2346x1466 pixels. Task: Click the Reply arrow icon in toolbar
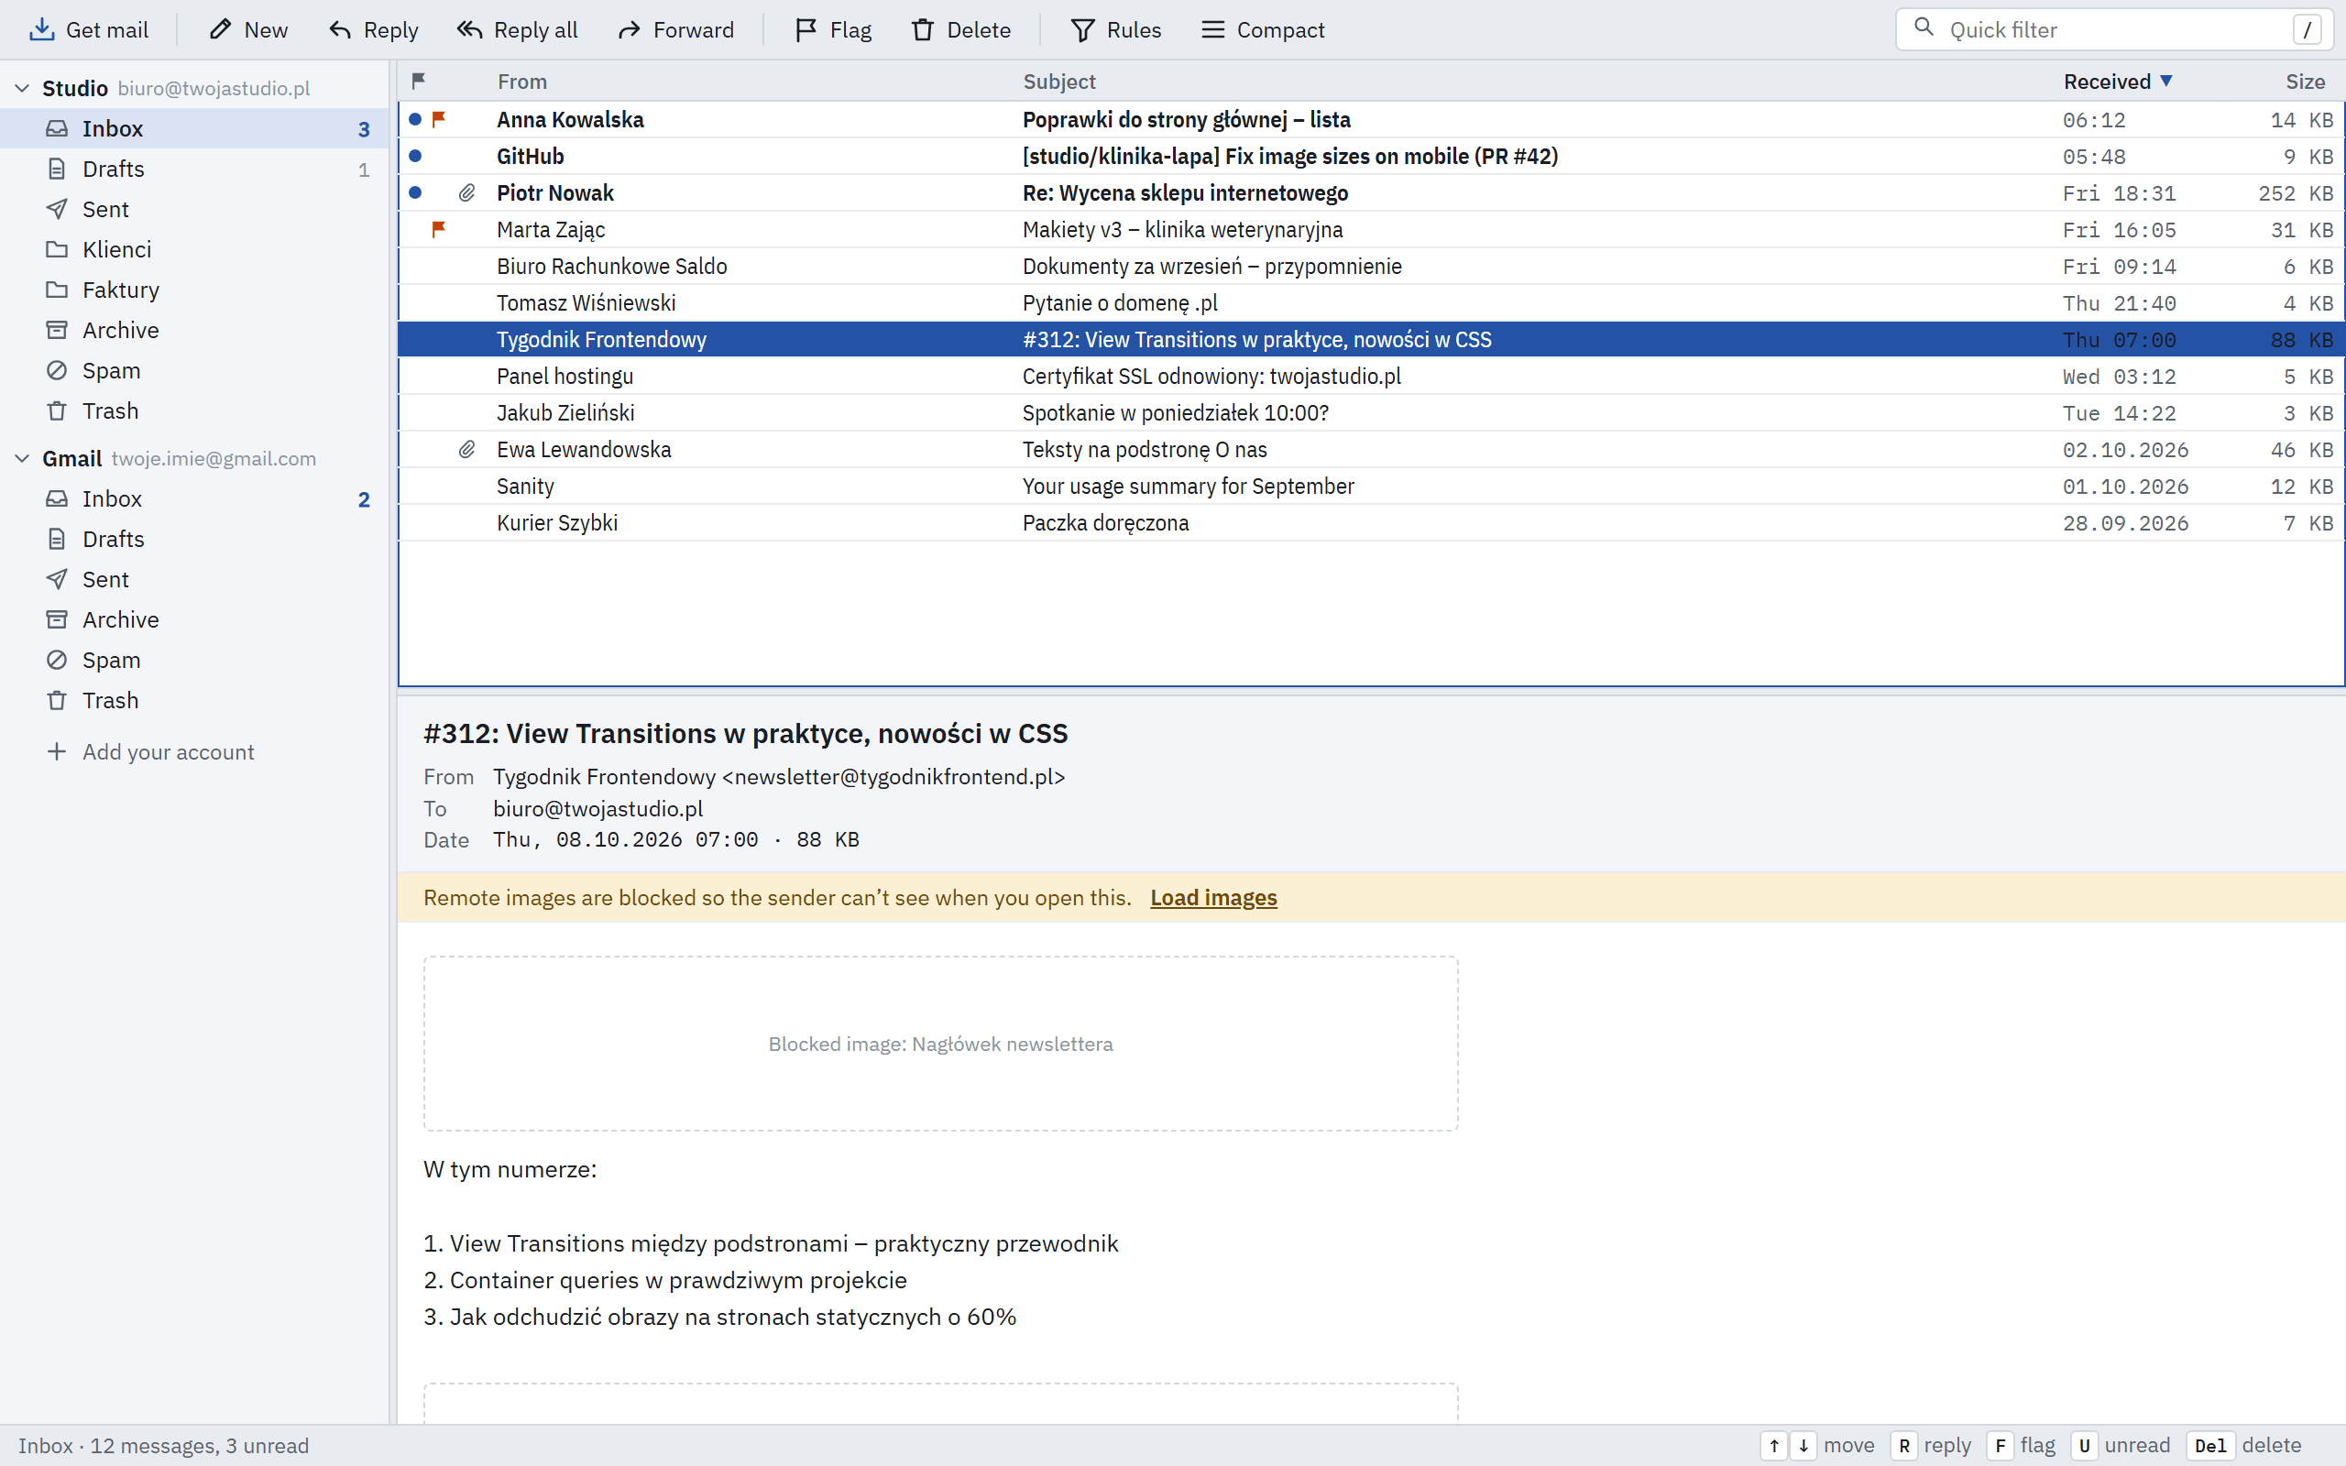[340, 30]
